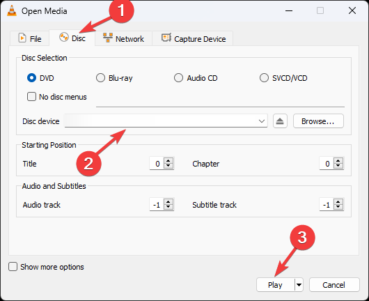Screen dimensions: 369x301
Task: Open the Network tab
Action: 123,38
